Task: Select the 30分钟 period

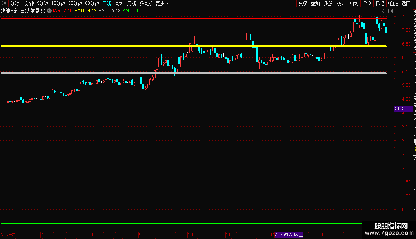Action: coord(75,3)
